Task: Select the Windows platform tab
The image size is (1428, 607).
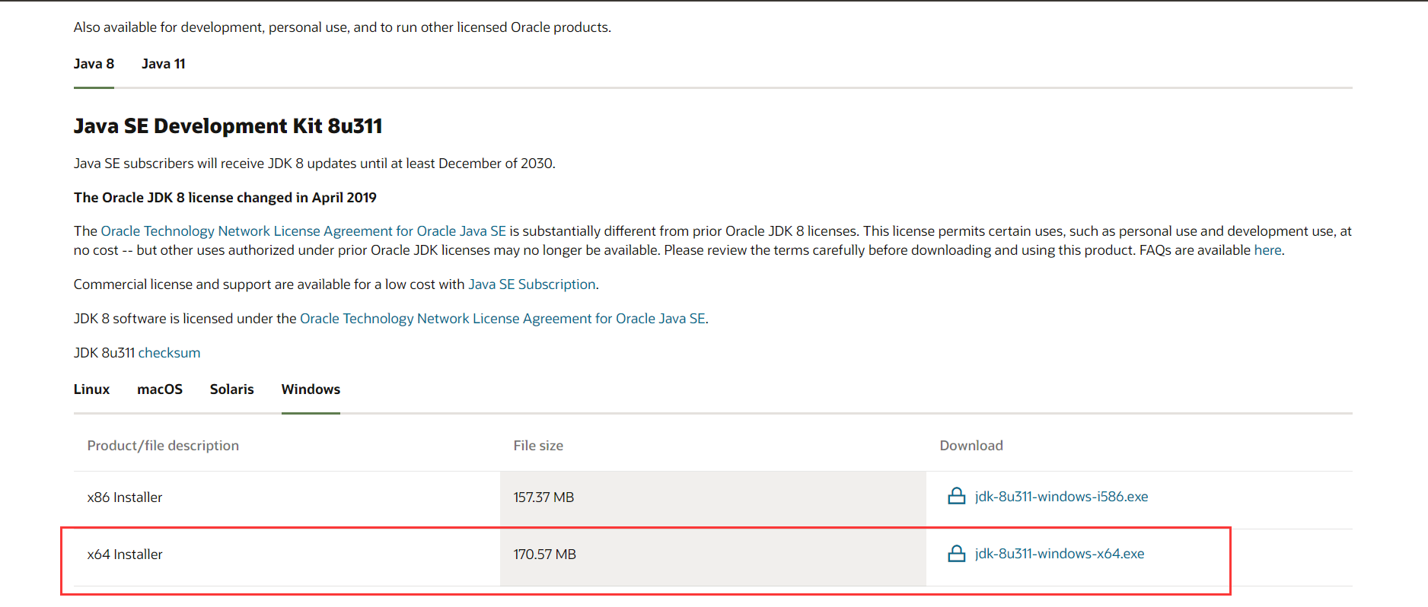Action: click(311, 389)
